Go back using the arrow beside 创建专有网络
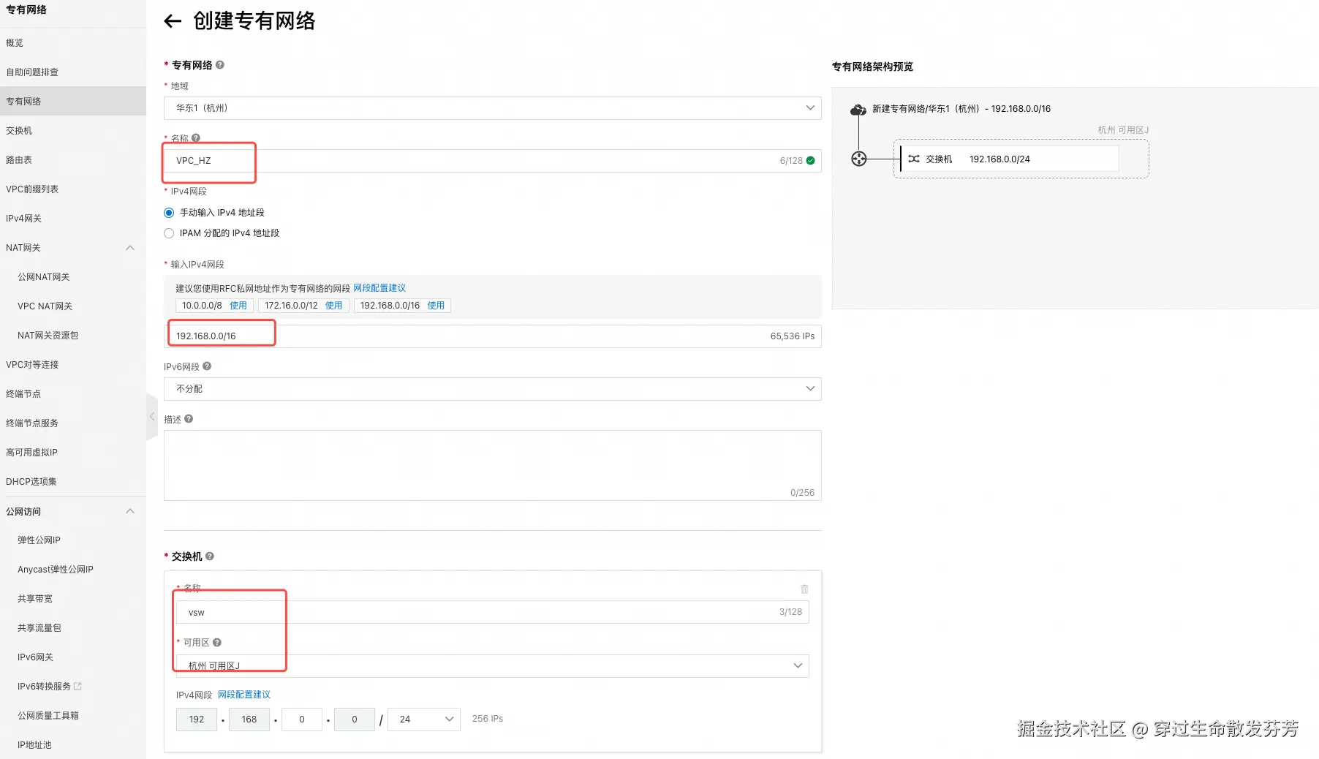The height and width of the screenshot is (759, 1319). coord(173,21)
